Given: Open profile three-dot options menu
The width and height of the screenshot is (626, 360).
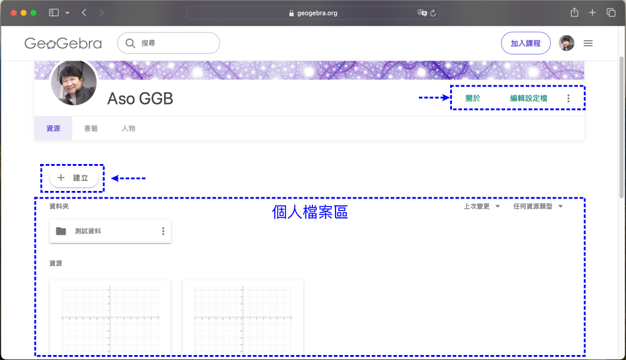Looking at the screenshot, I should 568,98.
